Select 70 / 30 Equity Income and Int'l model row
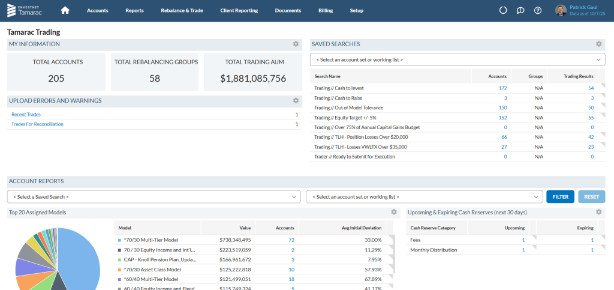The height and width of the screenshot is (290, 614). click(x=254, y=250)
